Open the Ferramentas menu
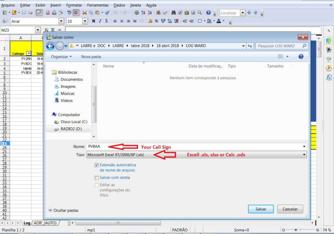The width and height of the screenshot is (334, 234). pos(98,5)
